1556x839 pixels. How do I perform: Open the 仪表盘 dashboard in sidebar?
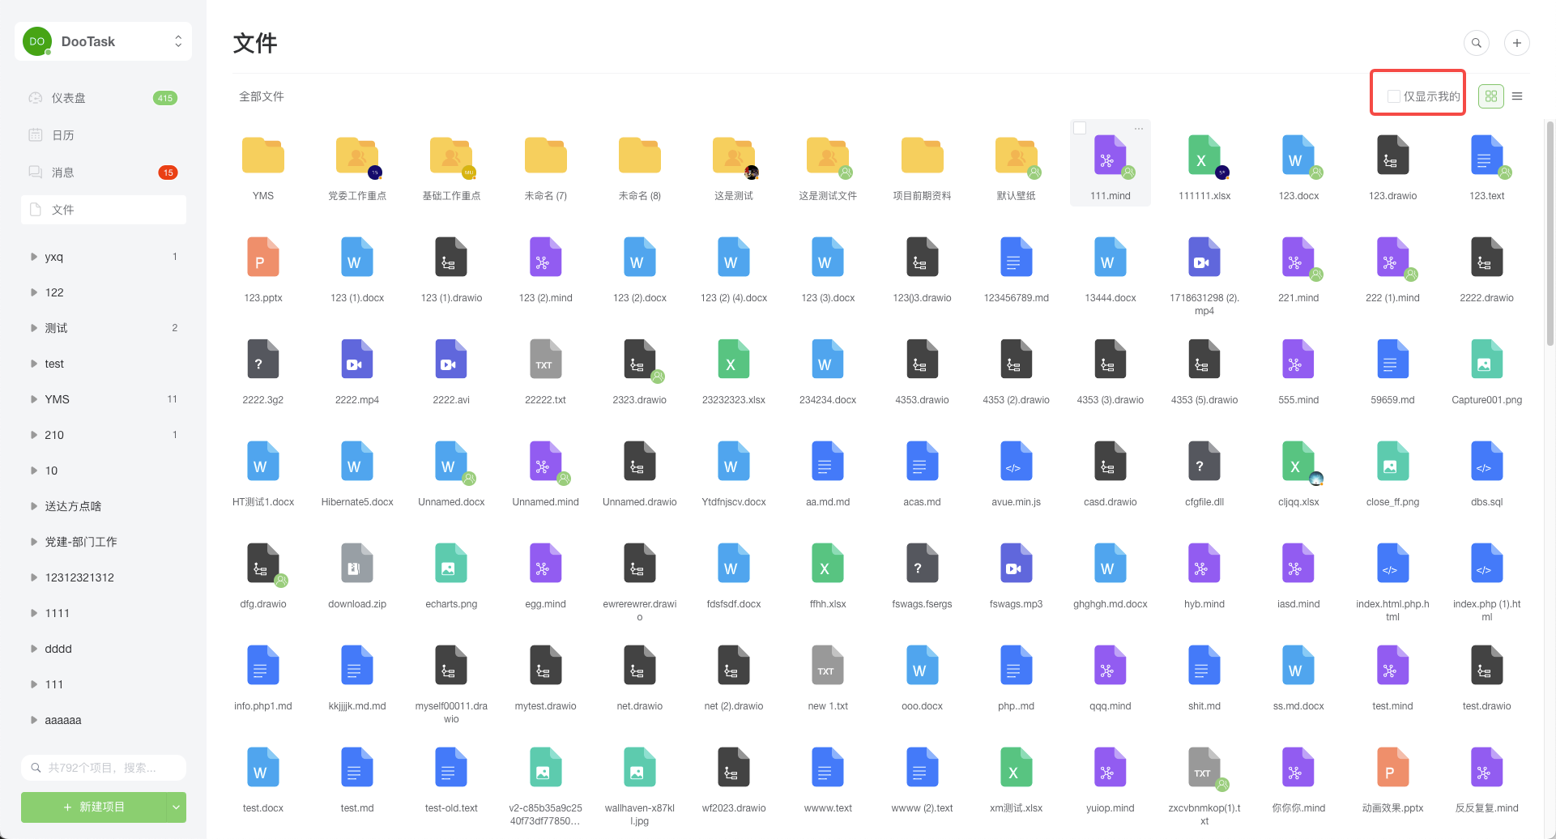68,97
